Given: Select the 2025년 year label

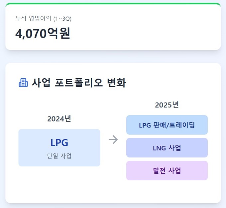Looking at the screenshot, I should pyautogui.click(x=167, y=105).
